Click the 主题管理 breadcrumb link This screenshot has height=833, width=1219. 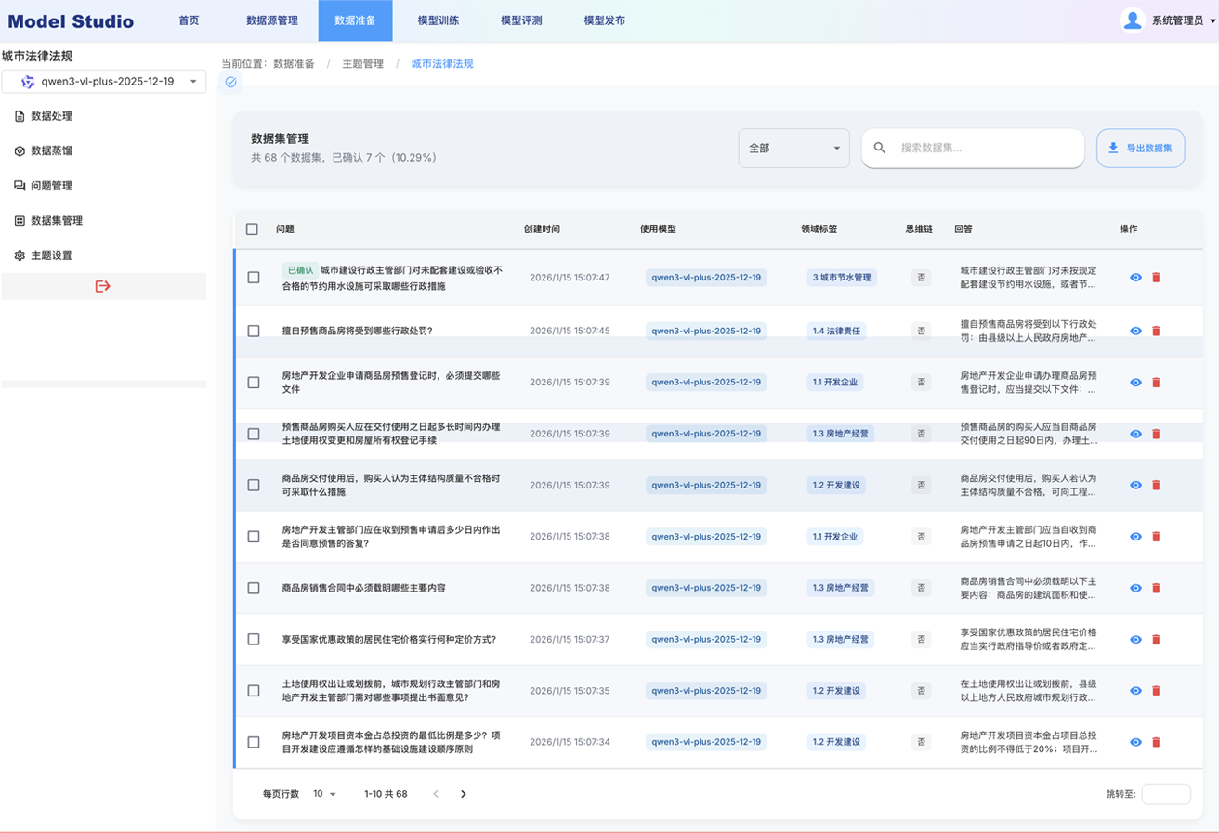tap(362, 64)
